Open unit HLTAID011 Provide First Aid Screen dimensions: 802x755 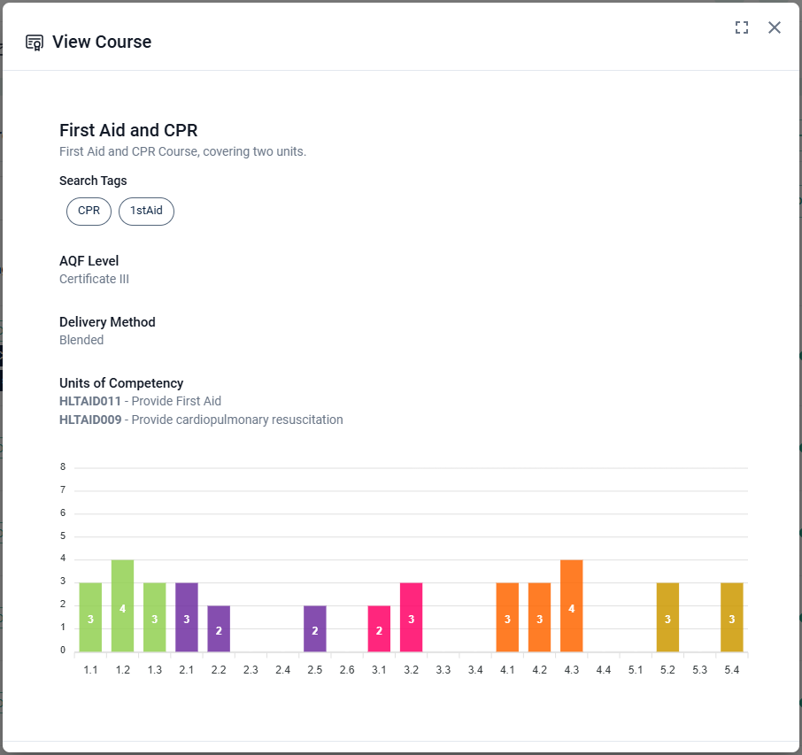click(140, 401)
